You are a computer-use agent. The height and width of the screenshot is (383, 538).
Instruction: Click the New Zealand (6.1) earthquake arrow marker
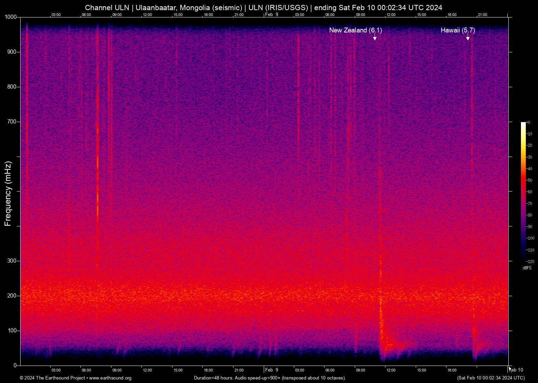[x=375, y=38]
